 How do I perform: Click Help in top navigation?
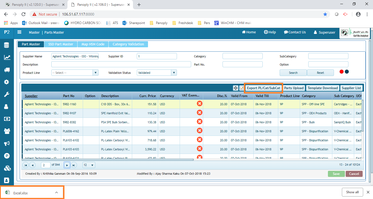click(x=270, y=32)
